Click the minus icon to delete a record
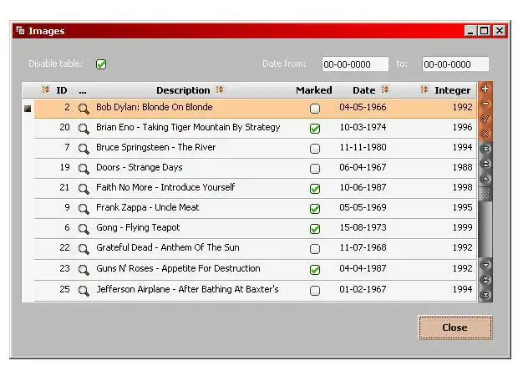518x376 pixels. (485, 104)
